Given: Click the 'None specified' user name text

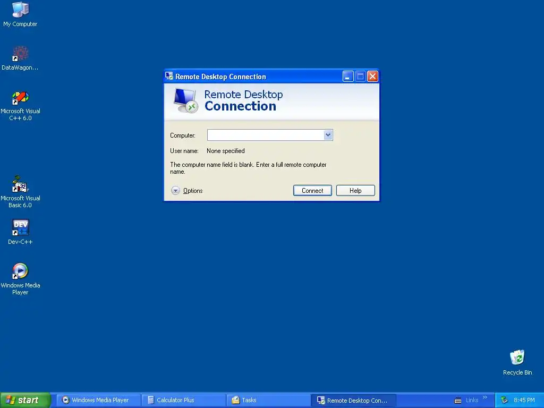Looking at the screenshot, I should pyautogui.click(x=225, y=151).
